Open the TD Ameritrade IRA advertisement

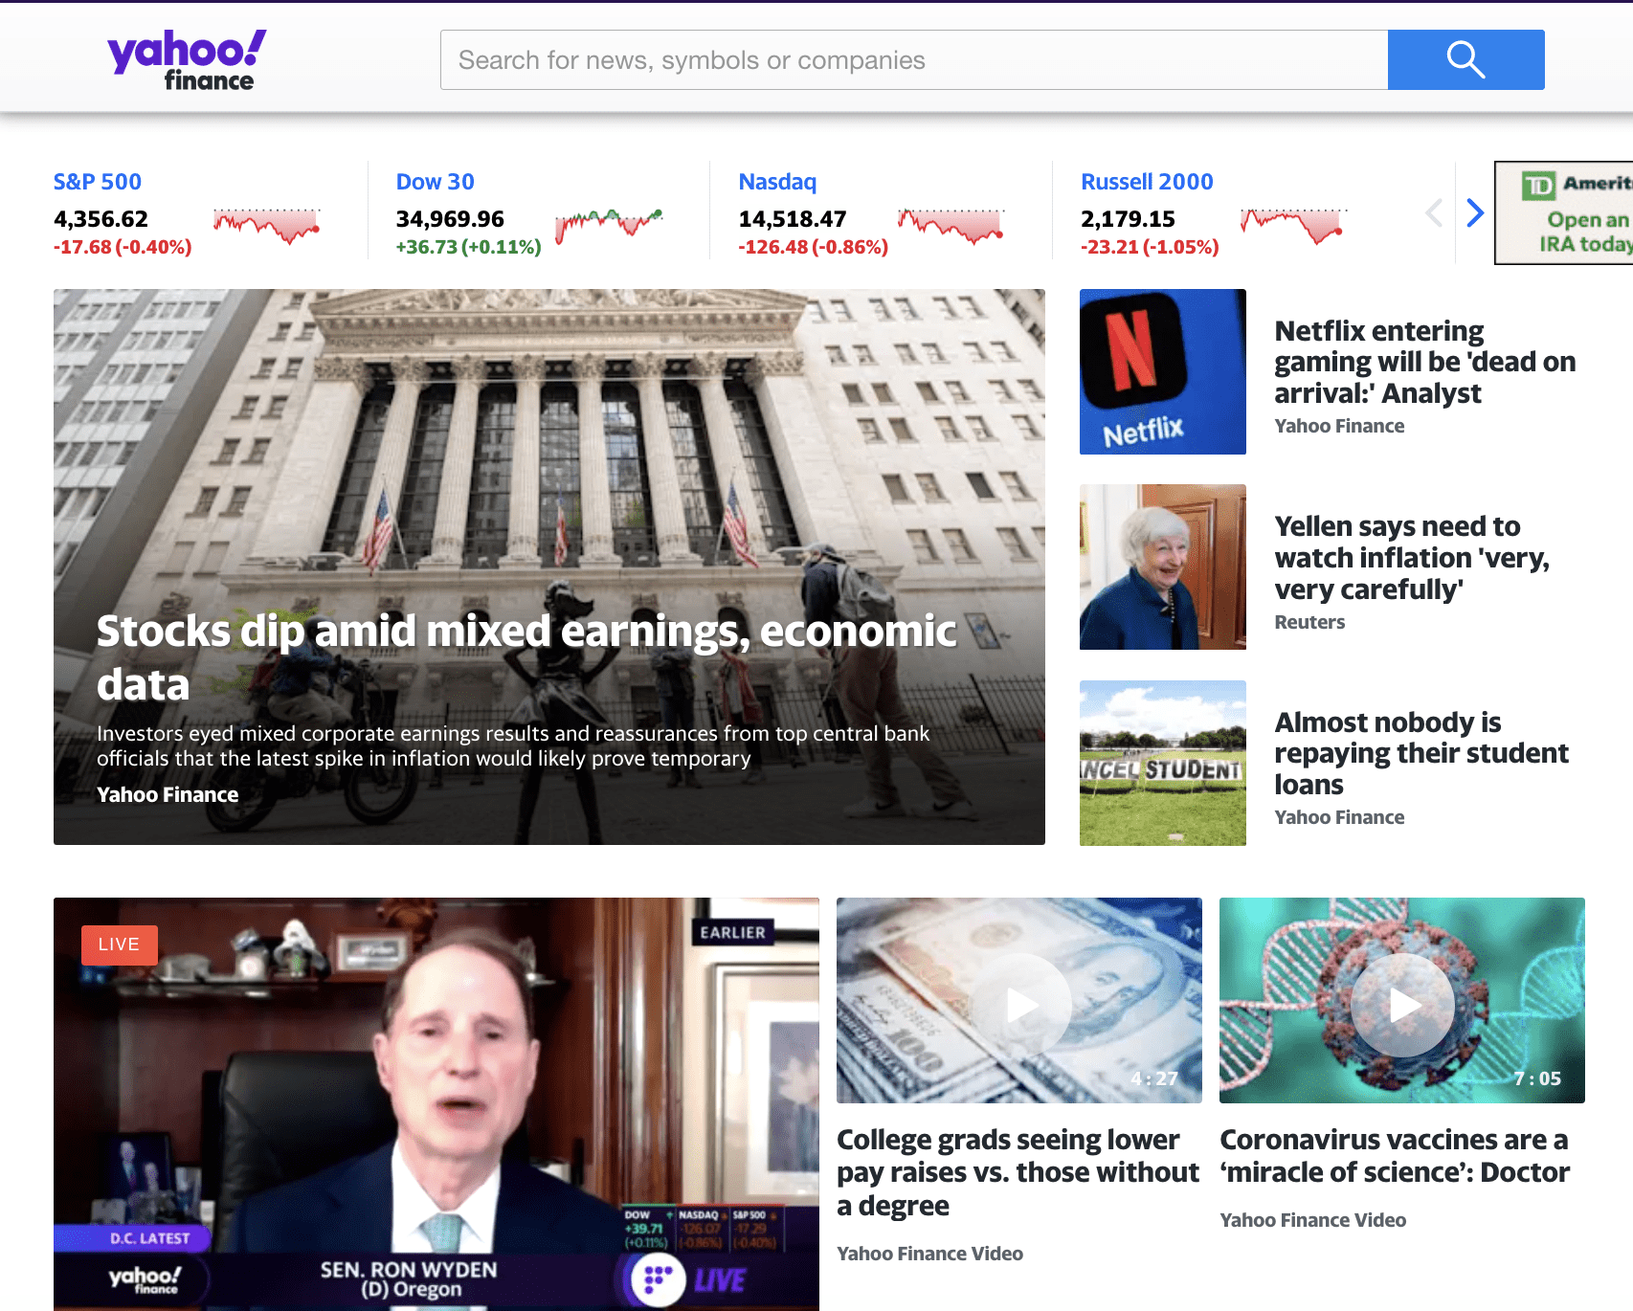coord(1564,212)
